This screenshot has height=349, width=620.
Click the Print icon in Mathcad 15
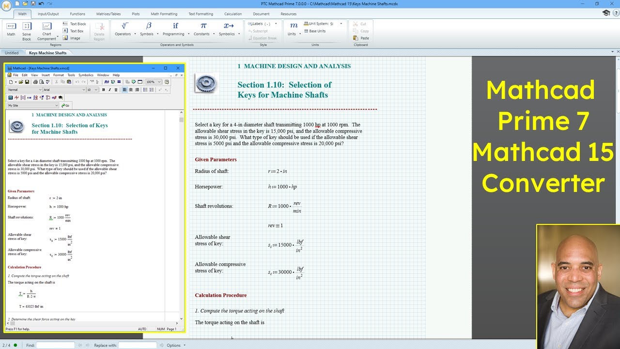(35, 82)
